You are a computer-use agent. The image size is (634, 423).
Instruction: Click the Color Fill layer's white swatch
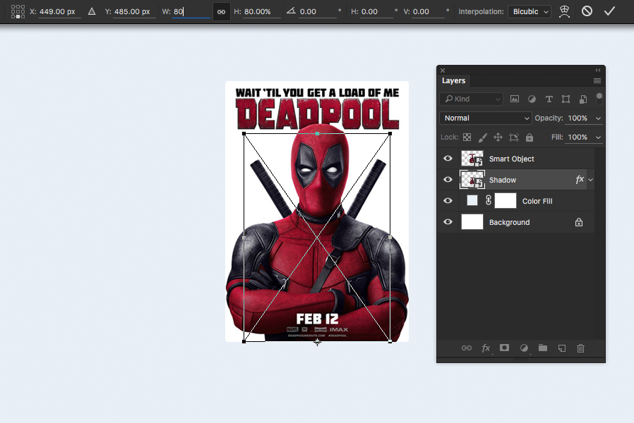pos(506,200)
